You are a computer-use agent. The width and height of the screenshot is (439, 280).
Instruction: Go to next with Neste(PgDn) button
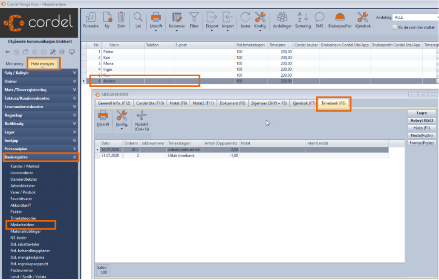coord(422,136)
